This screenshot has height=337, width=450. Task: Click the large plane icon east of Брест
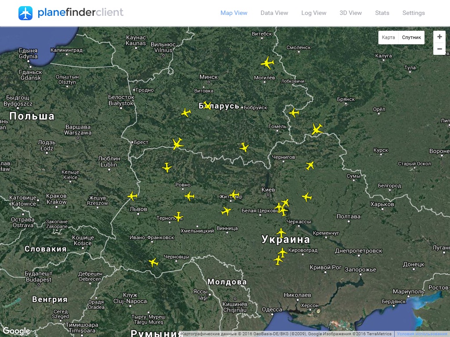[178, 143]
